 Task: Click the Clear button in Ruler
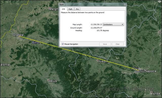pos(117,44)
